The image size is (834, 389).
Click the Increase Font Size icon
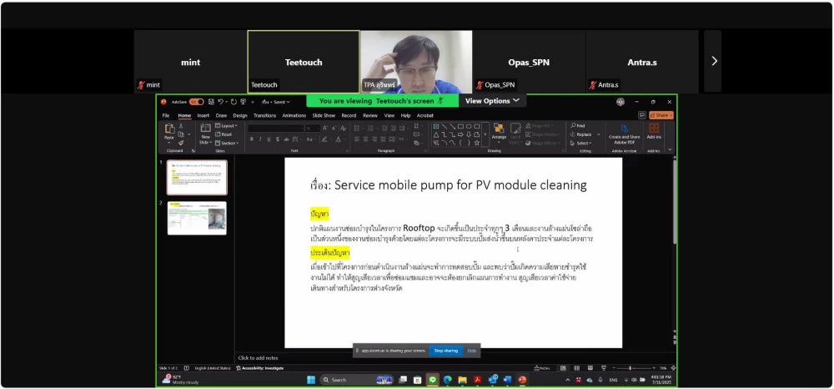click(325, 129)
